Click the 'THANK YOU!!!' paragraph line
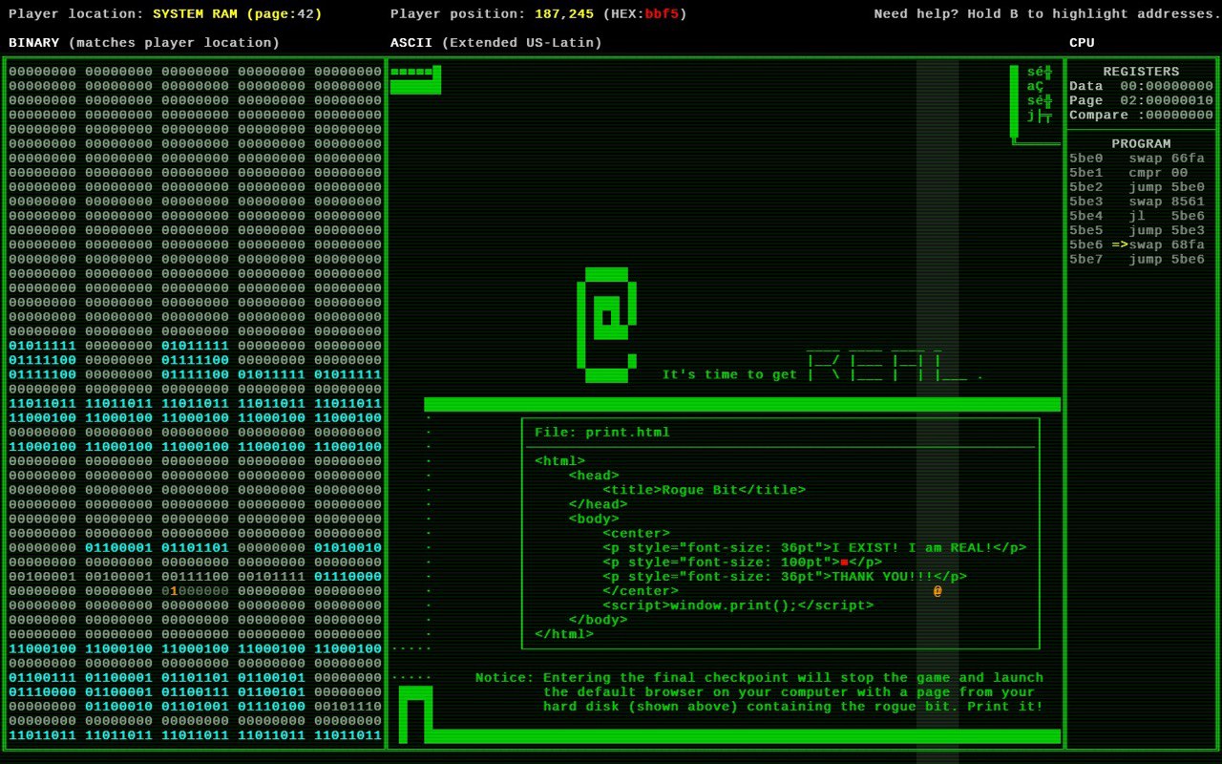1222x764 pixels. (785, 577)
